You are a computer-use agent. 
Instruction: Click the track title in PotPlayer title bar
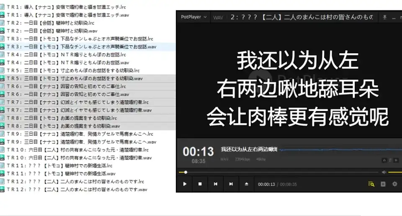[302, 17]
